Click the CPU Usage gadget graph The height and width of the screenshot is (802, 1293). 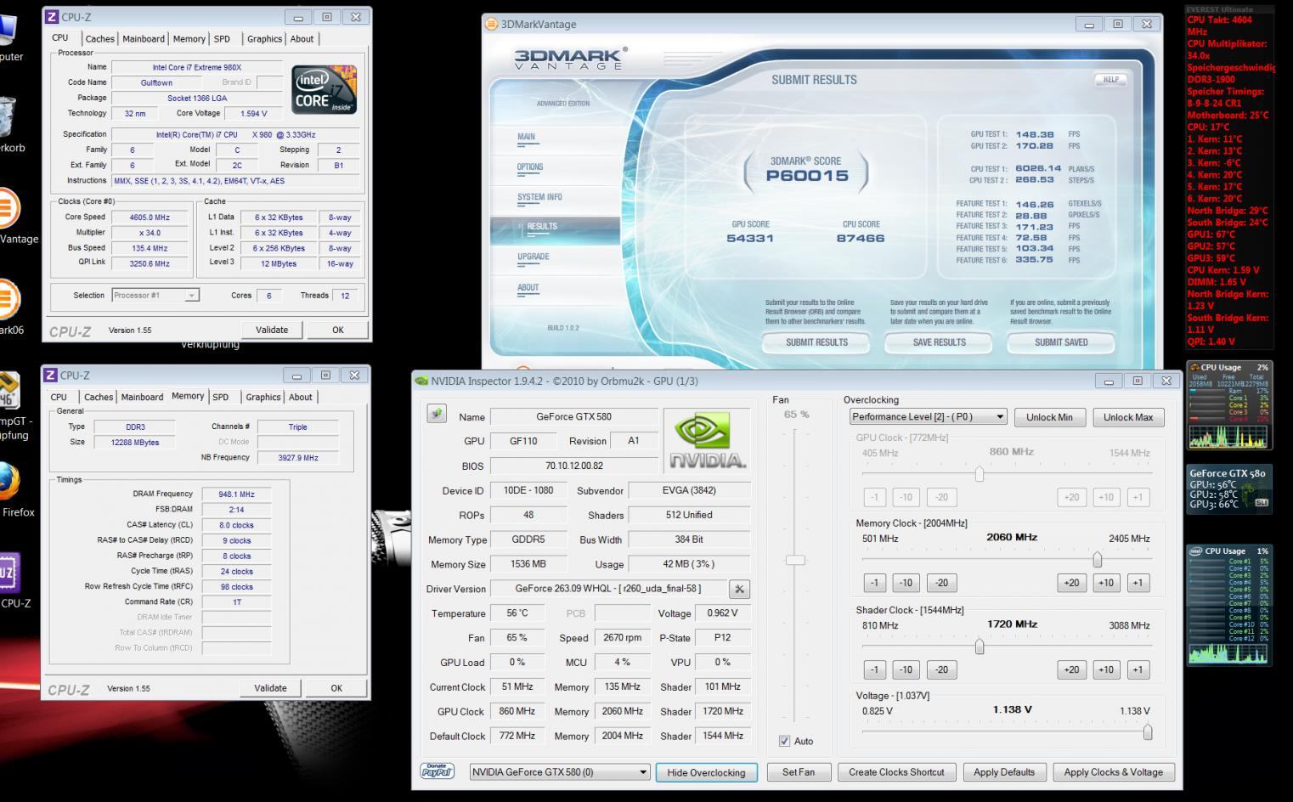pos(1229,437)
